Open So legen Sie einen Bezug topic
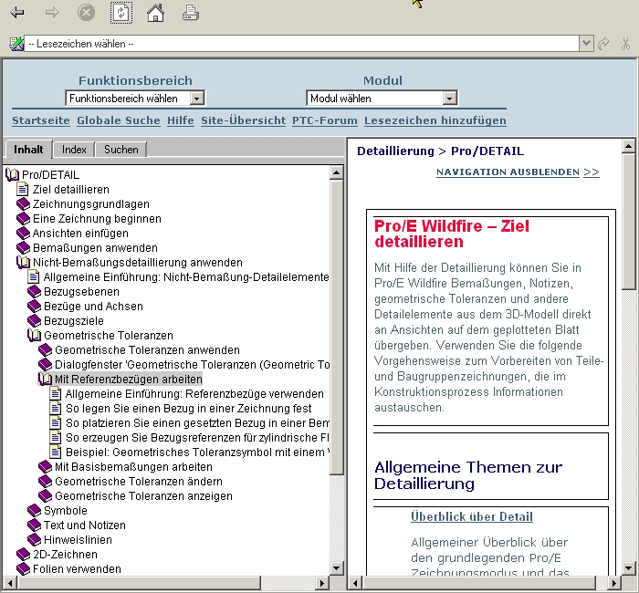639x593 pixels. tap(188, 409)
